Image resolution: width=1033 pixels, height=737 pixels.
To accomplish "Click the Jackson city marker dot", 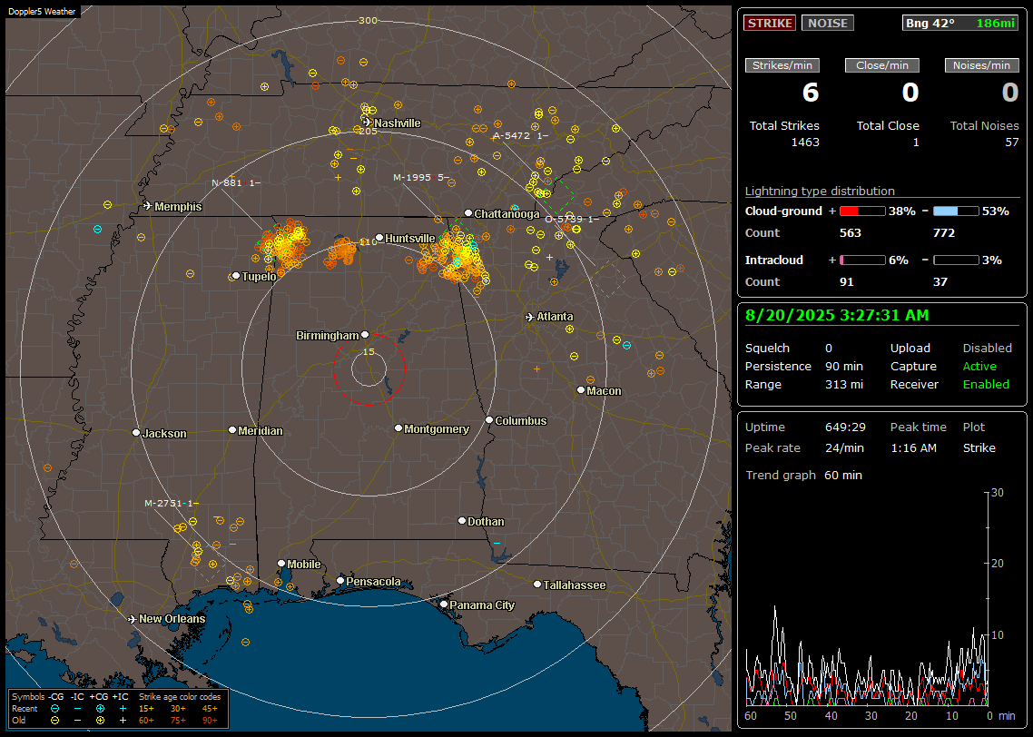I will click(x=136, y=433).
